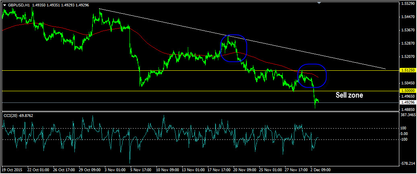Click the '2 Dec 09:00' time label
The image size is (417, 174).
[322, 170]
